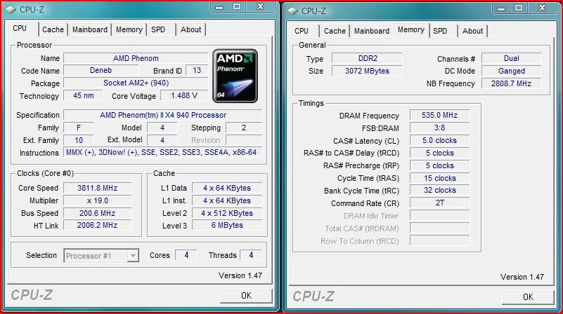Click the Bus Speed value 200.6 MHz
Image resolution: width=563 pixels, height=314 pixels.
point(97,213)
